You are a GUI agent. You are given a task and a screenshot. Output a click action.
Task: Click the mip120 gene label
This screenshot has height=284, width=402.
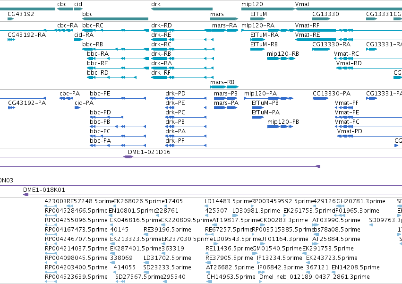point(252,4)
